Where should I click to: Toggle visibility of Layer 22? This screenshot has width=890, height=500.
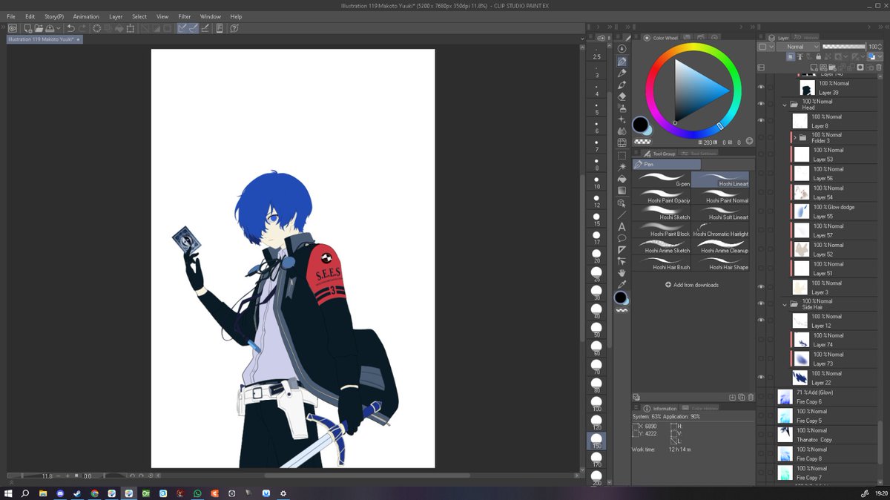[x=761, y=378]
